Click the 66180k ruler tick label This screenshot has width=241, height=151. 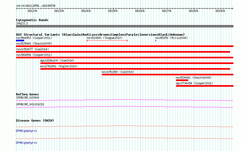194,11
